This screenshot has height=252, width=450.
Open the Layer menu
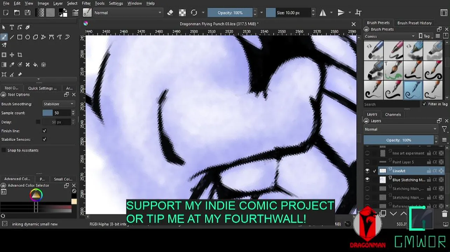coord(58,3)
